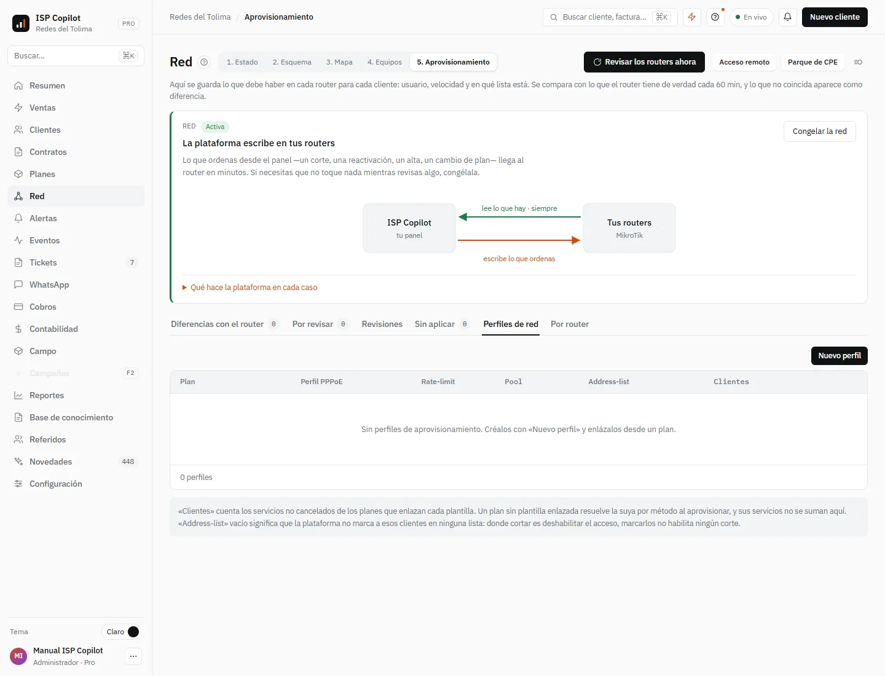
Task: Open Contratos in the sidebar
Action: click(x=76, y=152)
